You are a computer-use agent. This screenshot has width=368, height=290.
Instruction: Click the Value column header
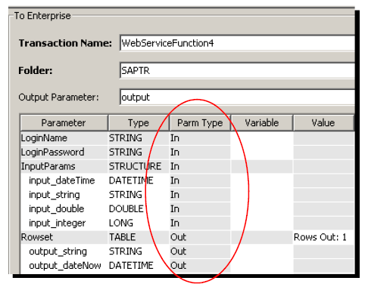click(323, 123)
